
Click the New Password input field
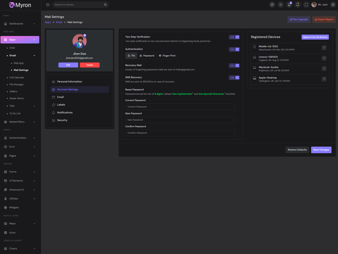pos(180,120)
